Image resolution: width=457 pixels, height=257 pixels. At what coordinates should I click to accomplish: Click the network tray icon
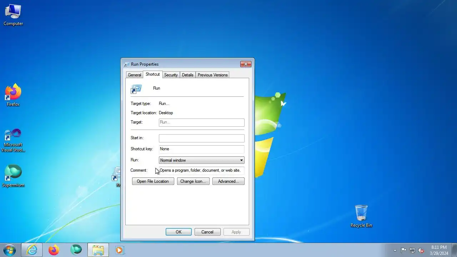412,250
